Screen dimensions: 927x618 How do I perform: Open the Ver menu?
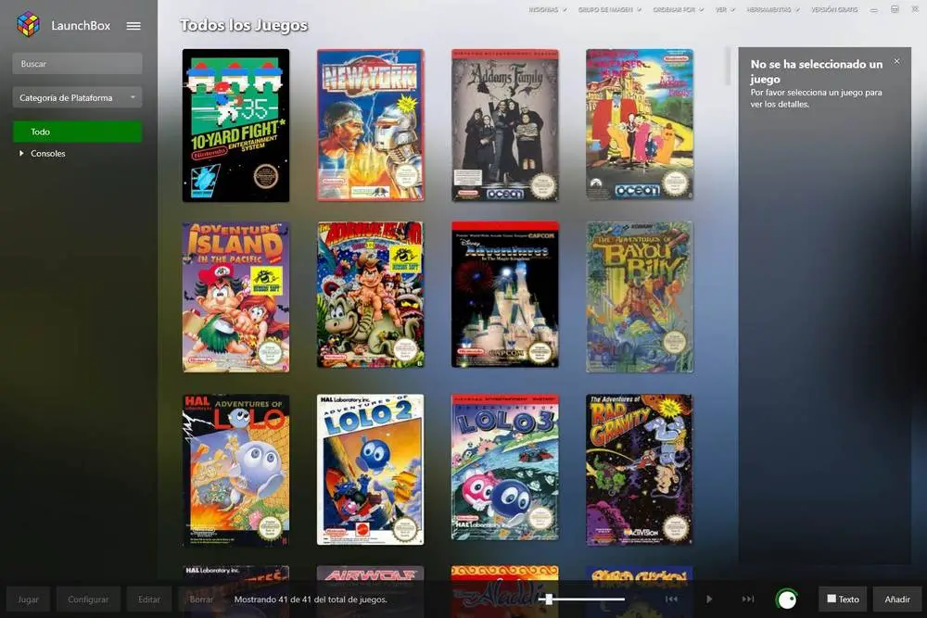(725, 9)
